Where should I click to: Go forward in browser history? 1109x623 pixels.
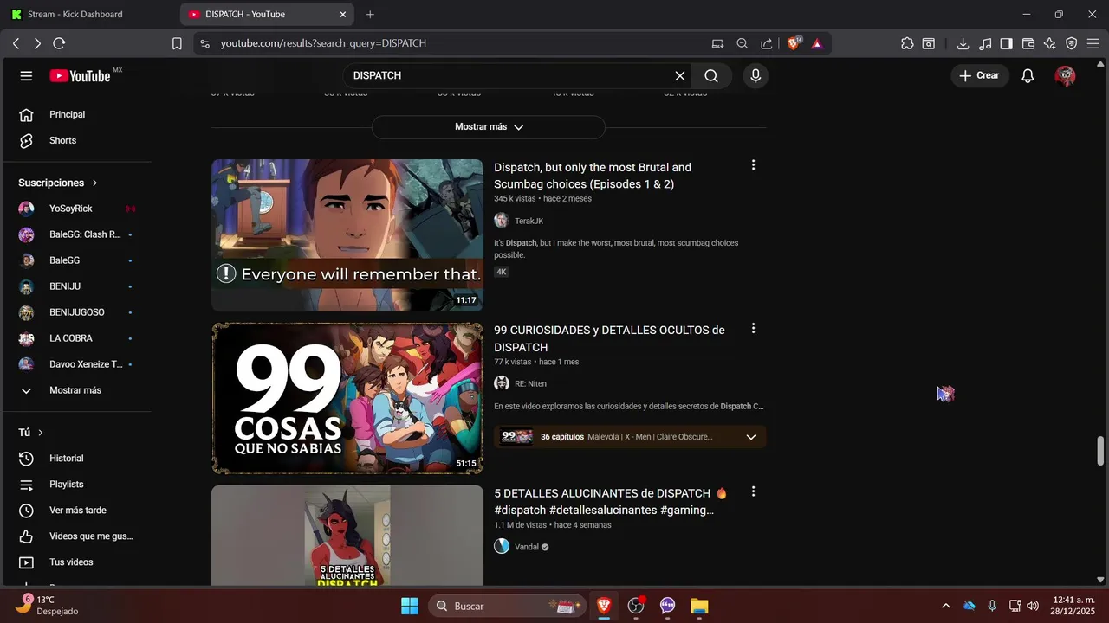coord(37,43)
